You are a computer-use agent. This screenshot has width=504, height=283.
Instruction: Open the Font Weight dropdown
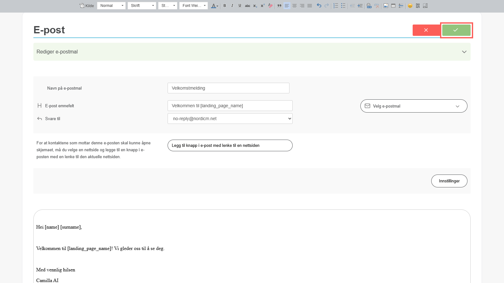point(193,6)
